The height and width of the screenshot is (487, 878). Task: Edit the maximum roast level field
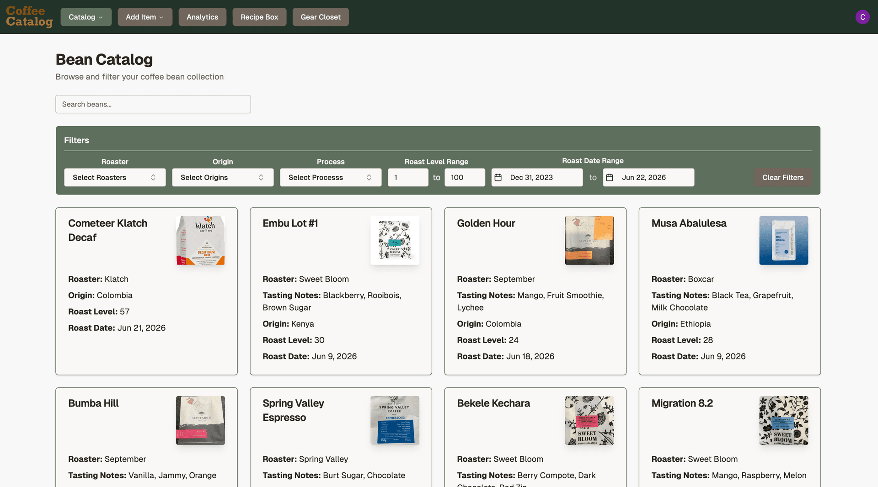pos(465,177)
